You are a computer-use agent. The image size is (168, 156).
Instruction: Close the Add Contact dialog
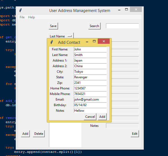click(x=104, y=41)
